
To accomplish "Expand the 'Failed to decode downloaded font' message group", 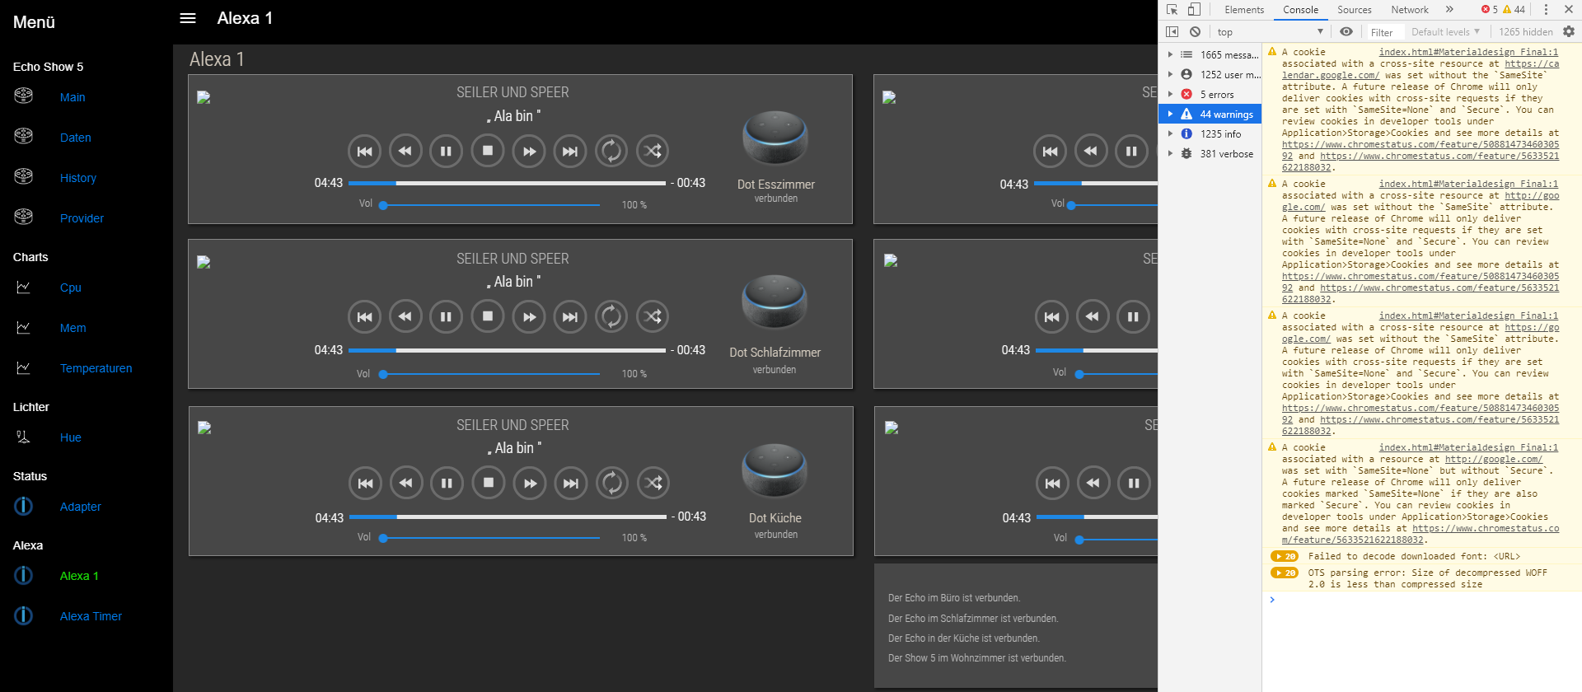I will [x=1284, y=556].
